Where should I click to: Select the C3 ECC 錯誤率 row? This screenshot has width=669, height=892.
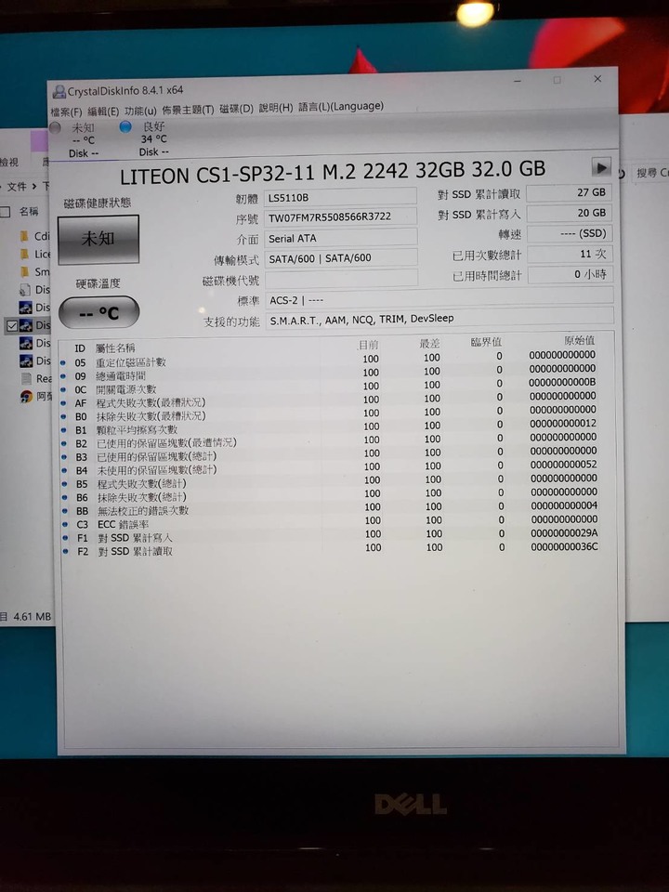[330, 523]
